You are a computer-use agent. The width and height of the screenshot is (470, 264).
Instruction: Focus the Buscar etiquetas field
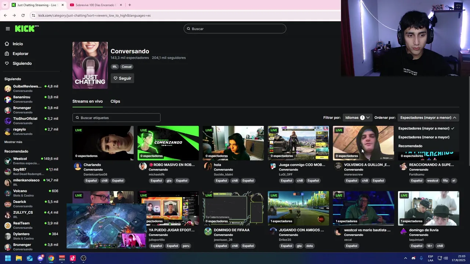tap(116, 118)
